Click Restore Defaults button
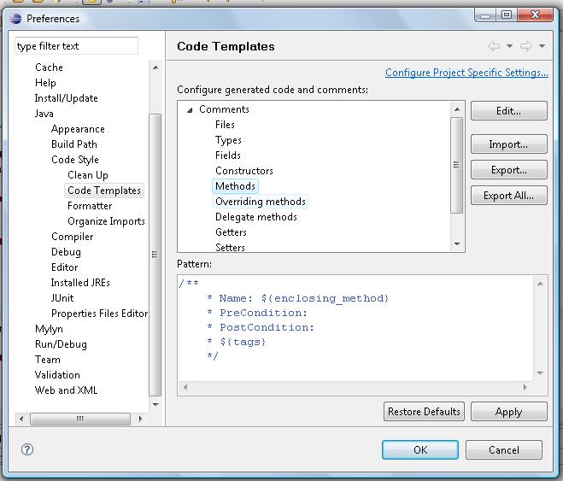 pyautogui.click(x=425, y=412)
